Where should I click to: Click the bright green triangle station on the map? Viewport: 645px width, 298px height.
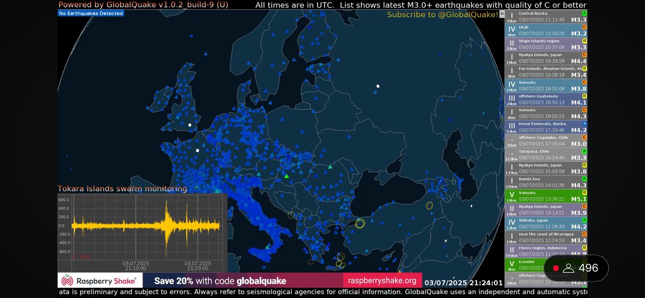(x=286, y=176)
